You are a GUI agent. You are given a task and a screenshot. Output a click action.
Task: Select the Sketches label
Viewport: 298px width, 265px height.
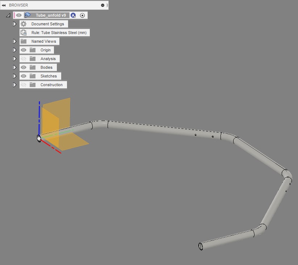(49, 76)
